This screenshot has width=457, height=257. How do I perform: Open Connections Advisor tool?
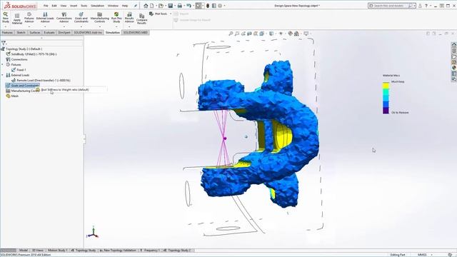coord(64,17)
